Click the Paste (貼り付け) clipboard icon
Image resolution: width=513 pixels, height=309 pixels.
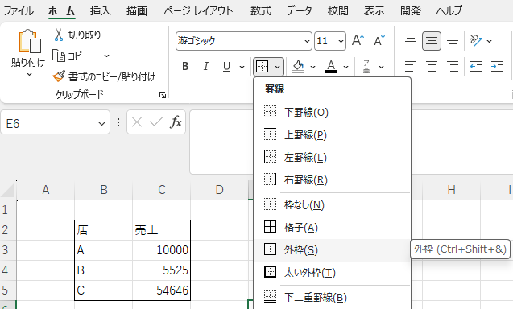(x=30, y=42)
